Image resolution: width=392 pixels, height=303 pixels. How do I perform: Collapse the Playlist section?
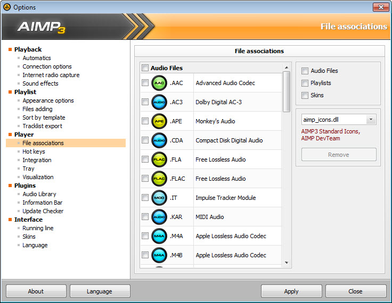pos(10,92)
